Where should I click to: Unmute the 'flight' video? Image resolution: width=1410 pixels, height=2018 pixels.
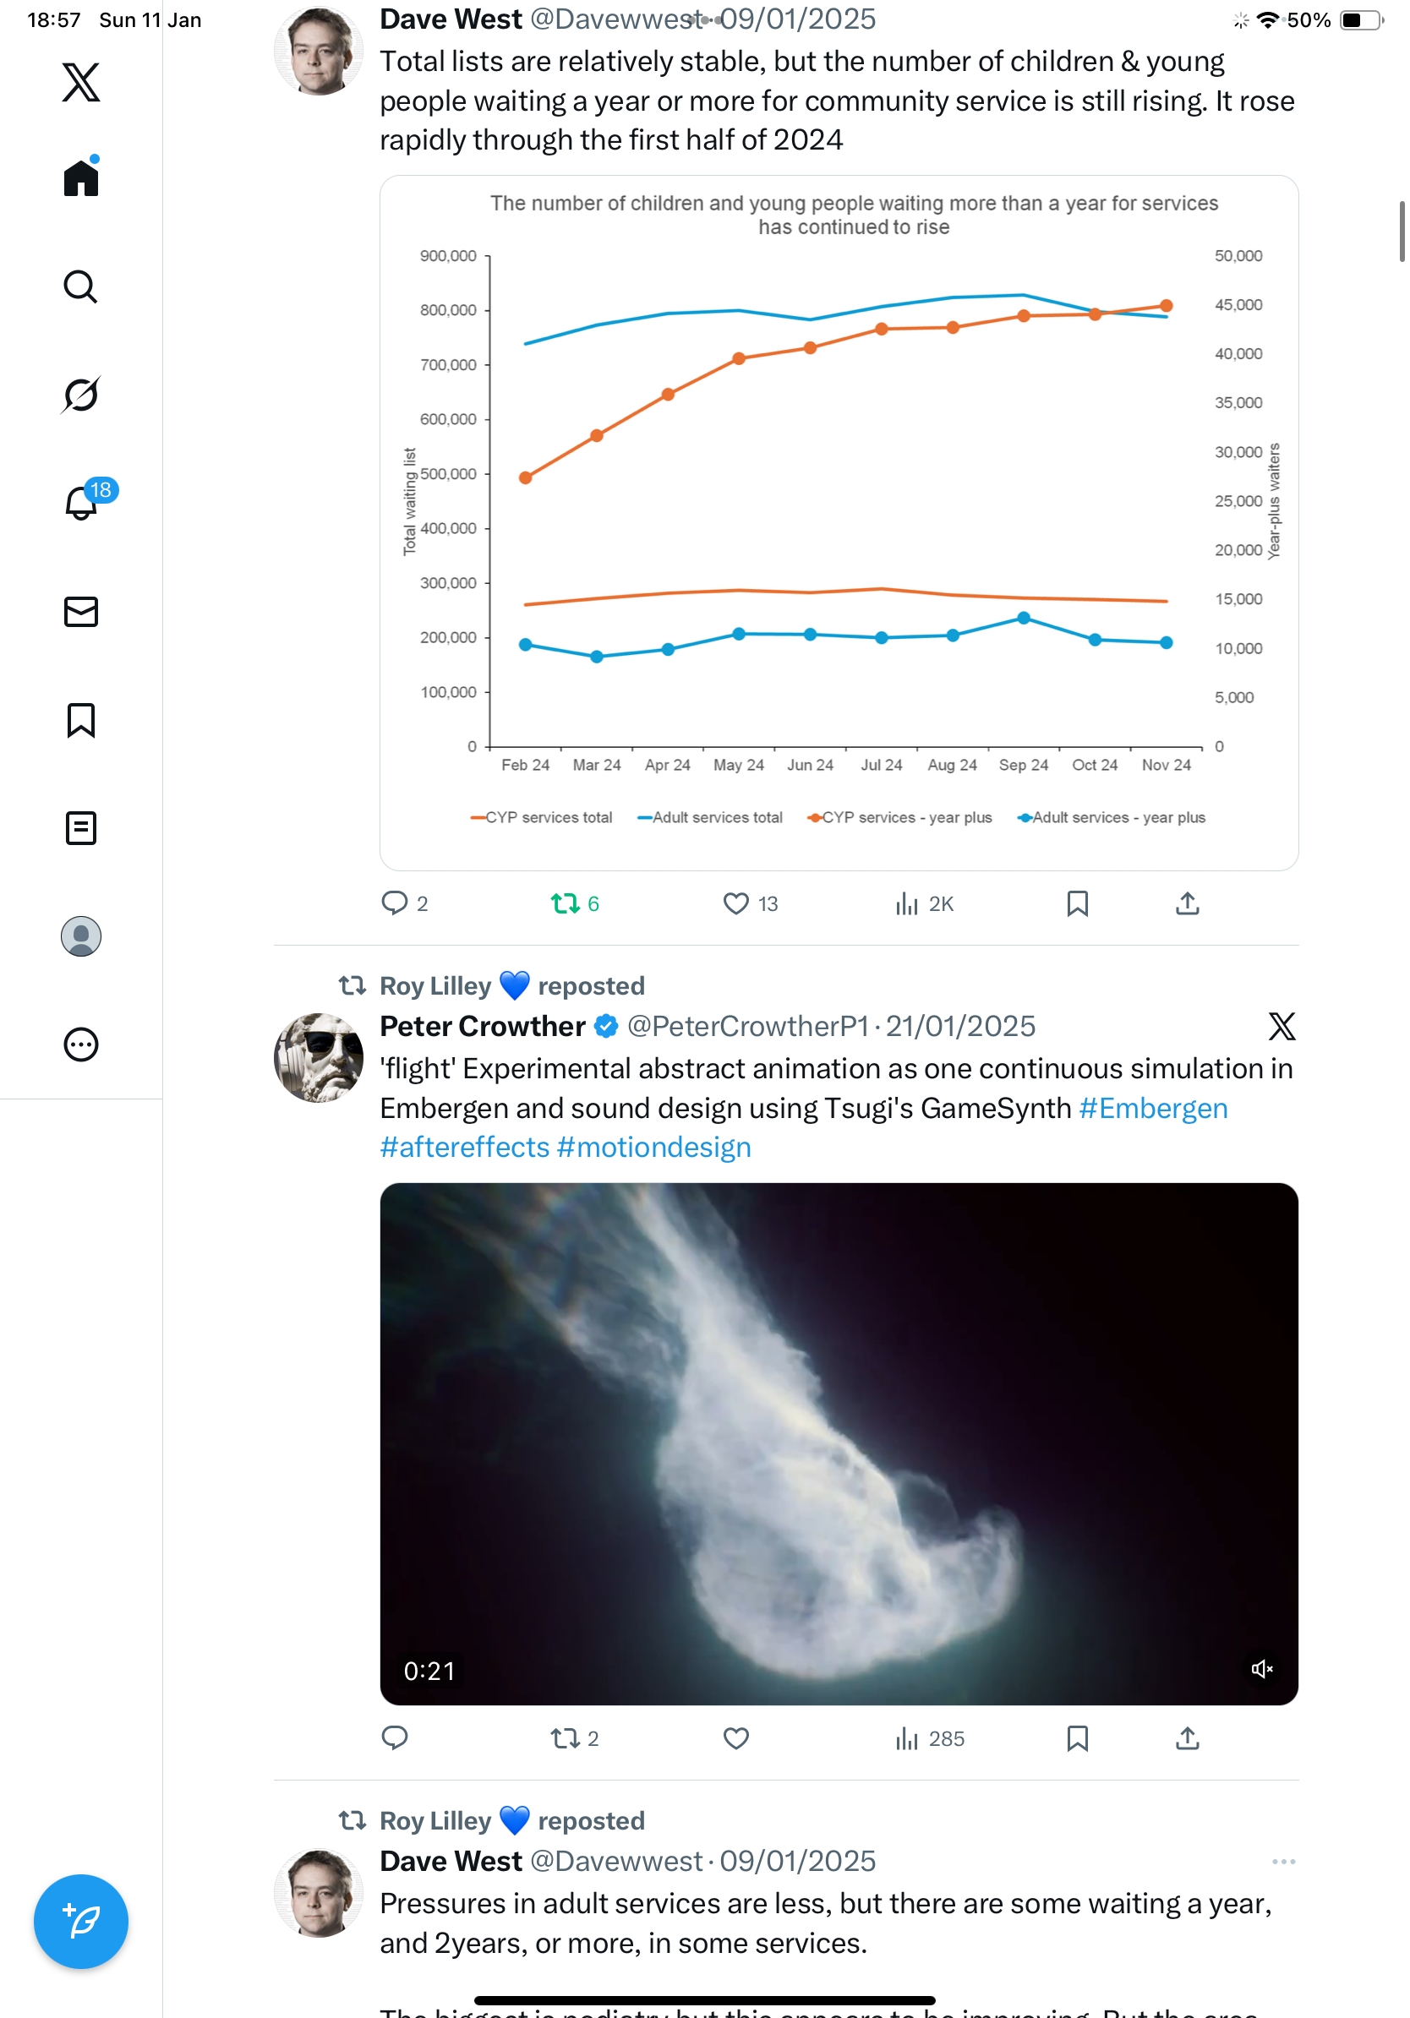coord(1261,1668)
